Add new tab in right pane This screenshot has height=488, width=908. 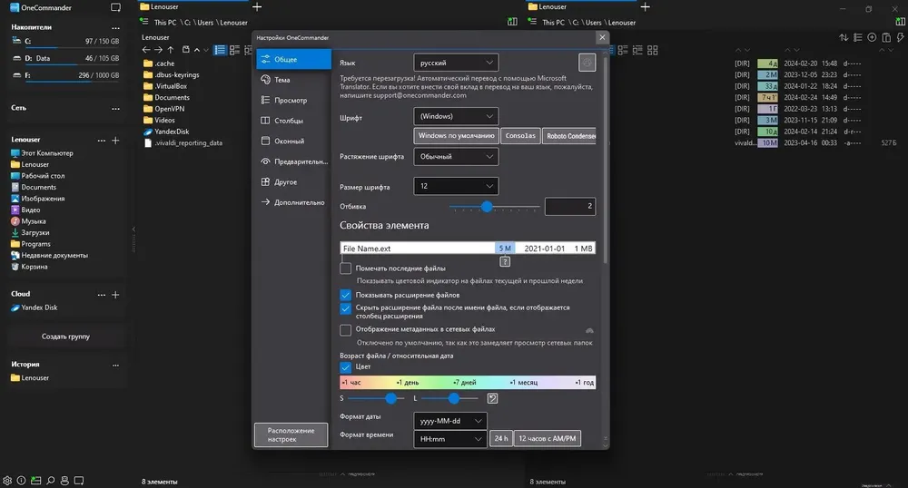pyautogui.click(x=645, y=7)
